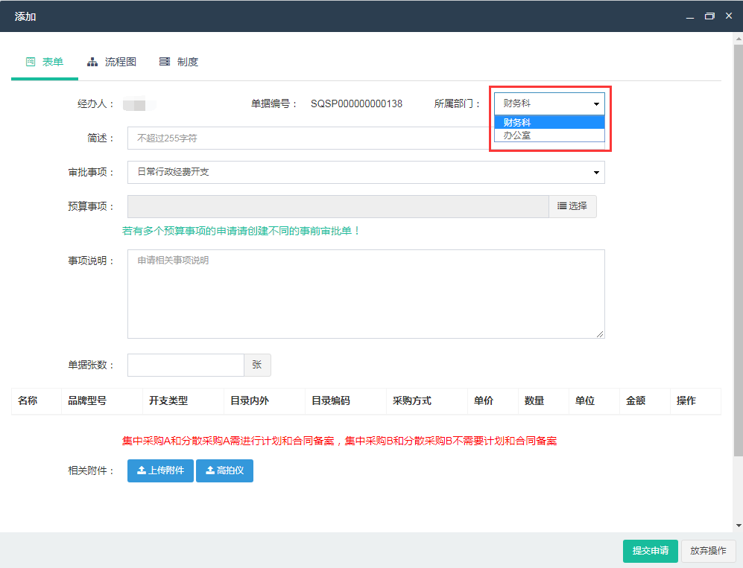Click the 上传附件 button

[x=160, y=470]
